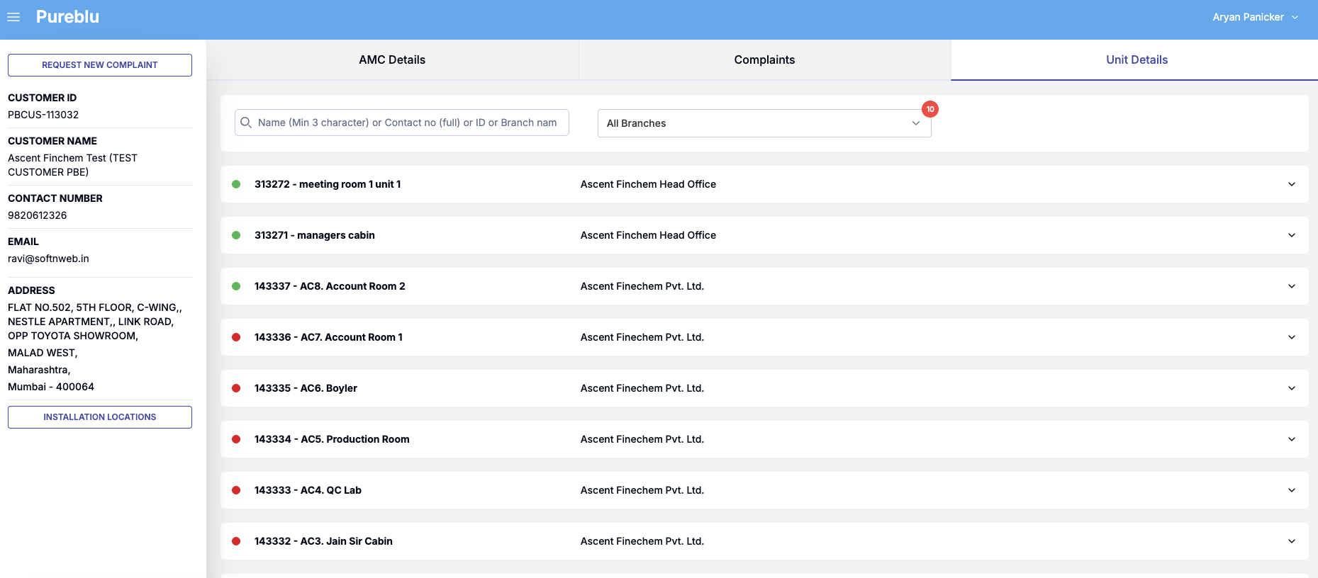
Task: Click MALAD WEST address line
Action: (x=43, y=353)
